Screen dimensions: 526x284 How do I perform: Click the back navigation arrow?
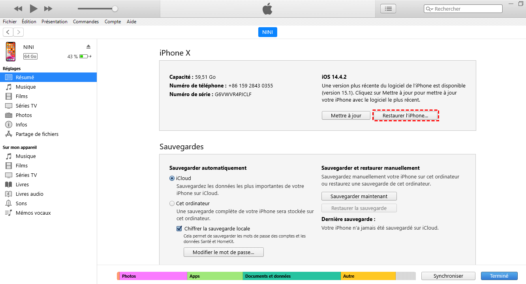[x=8, y=32]
